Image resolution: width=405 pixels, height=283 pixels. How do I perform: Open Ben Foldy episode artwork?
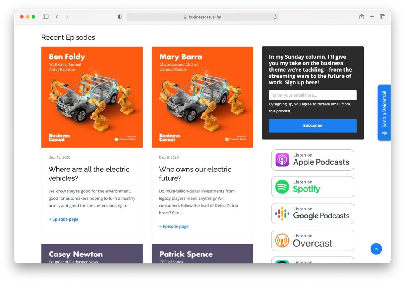(92, 97)
